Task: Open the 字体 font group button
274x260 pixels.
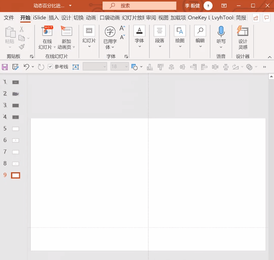Action: point(139,36)
